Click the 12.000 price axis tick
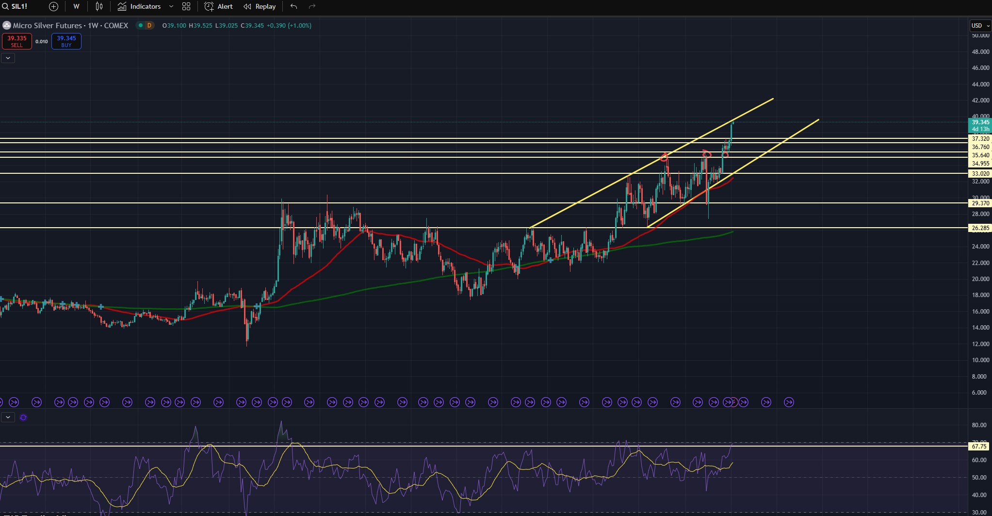Screen dimensions: 992x516 [980, 344]
